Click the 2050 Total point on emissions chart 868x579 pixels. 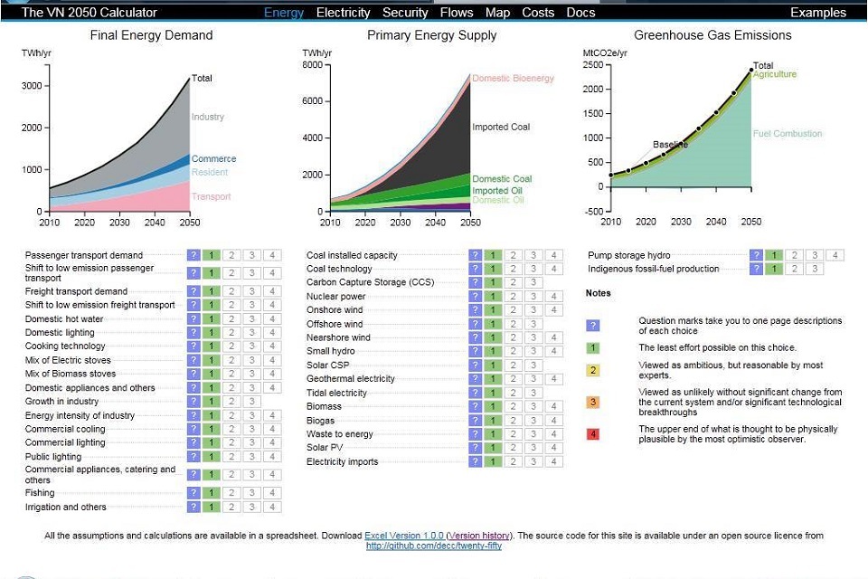(x=750, y=70)
